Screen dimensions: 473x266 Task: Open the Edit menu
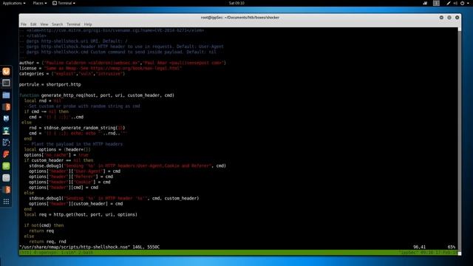click(x=33, y=24)
